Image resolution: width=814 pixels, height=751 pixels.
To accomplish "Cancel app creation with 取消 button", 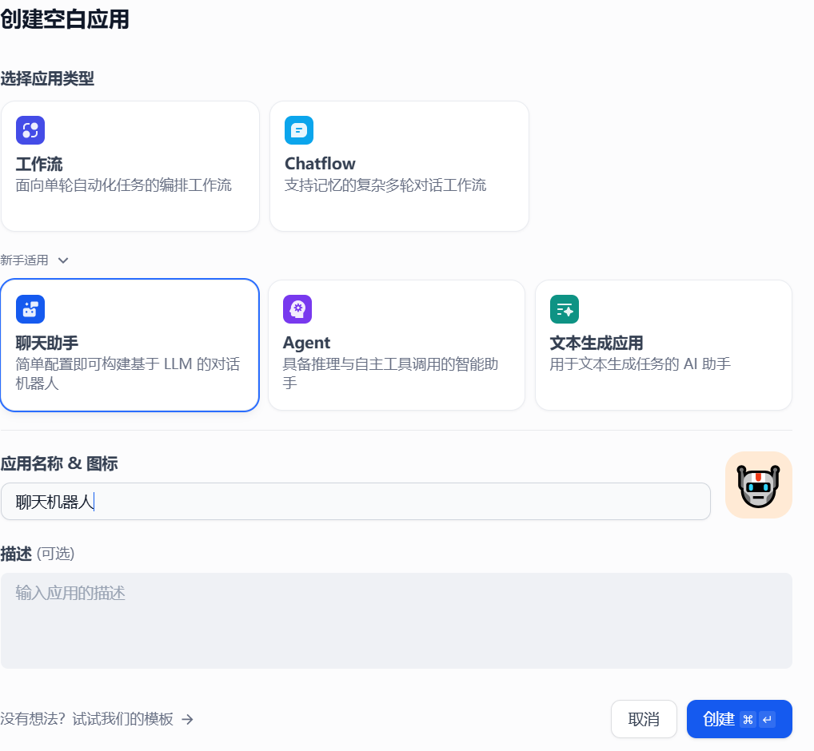I will [x=643, y=719].
